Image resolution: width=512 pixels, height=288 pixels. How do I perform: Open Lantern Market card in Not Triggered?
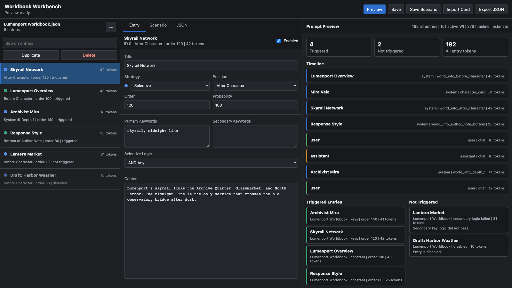click(459, 220)
